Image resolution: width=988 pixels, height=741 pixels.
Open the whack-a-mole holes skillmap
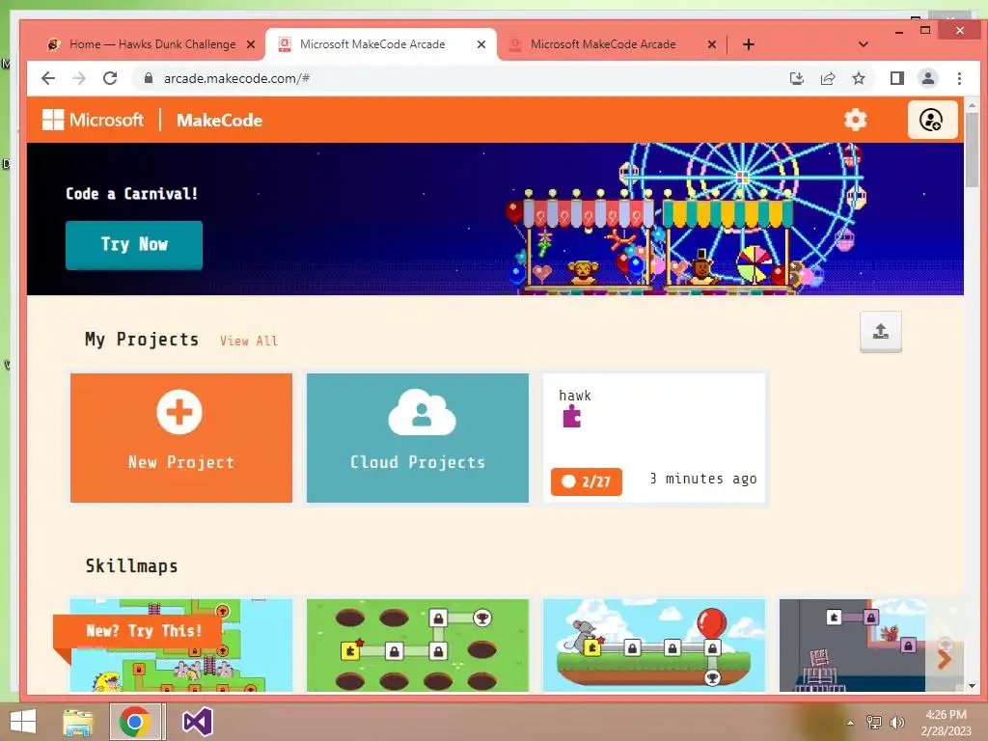click(x=417, y=645)
